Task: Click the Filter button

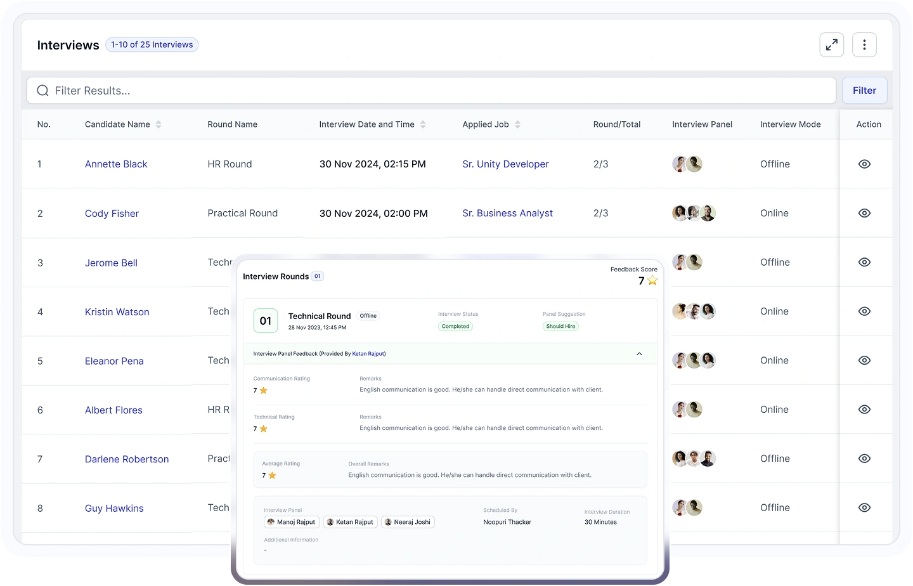Action: pyautogui.click(x=864, y=90)
